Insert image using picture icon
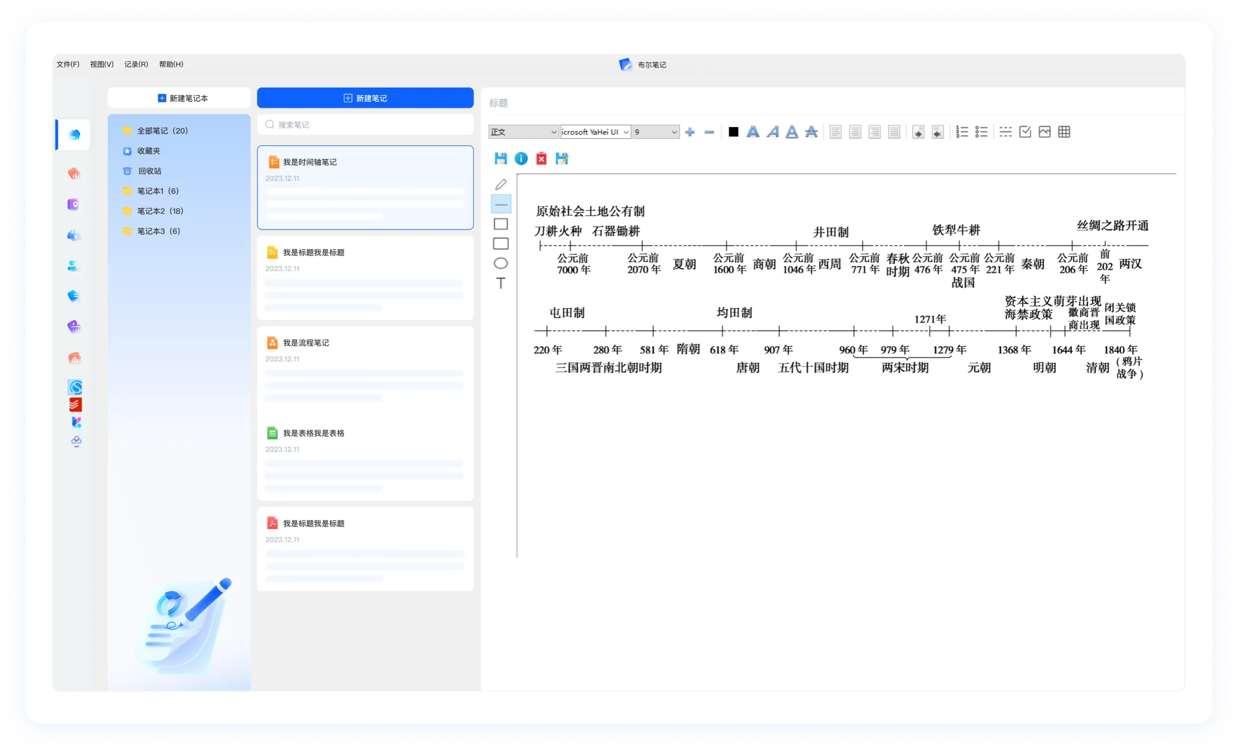Viewport: 1238px width, 753px height. (x=1044, y=132)
